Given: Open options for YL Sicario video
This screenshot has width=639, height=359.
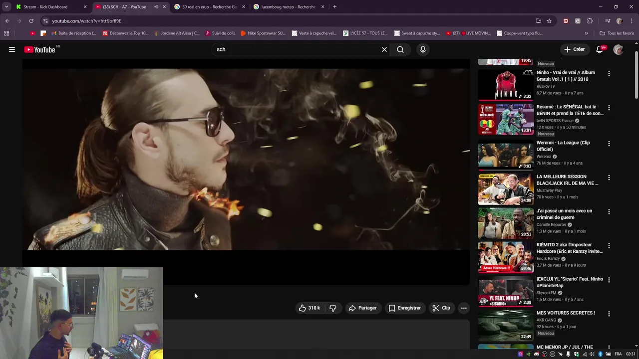Looking at the screenshot, I should click(609, 280).
